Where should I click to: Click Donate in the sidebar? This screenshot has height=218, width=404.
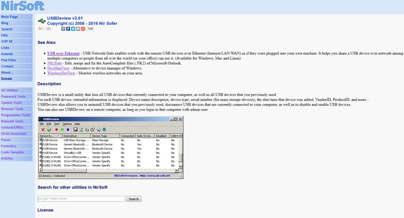(16, 79)
